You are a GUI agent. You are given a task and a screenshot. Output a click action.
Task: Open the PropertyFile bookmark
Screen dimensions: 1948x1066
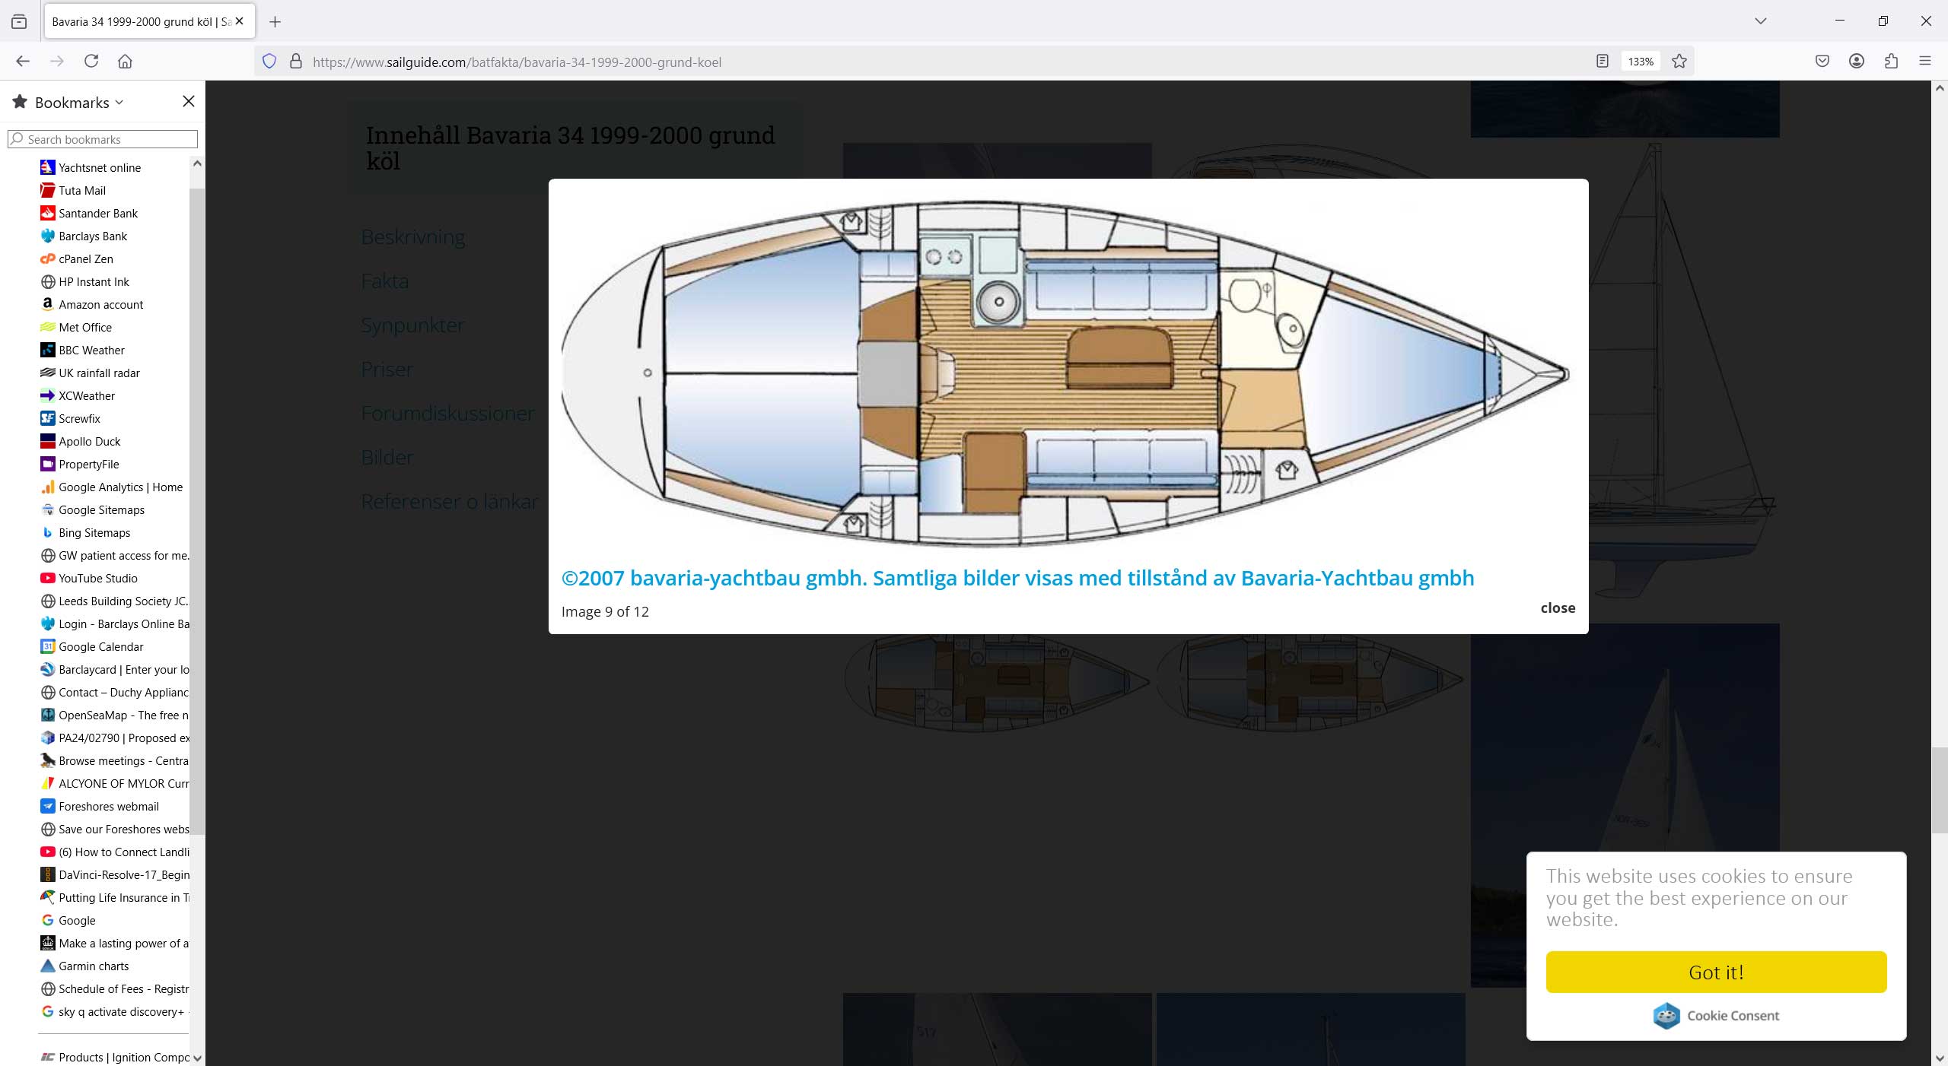(80, 464)
